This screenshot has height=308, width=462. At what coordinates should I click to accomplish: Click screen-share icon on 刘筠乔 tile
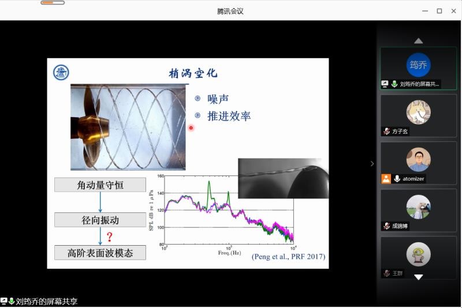click(385, 84)
